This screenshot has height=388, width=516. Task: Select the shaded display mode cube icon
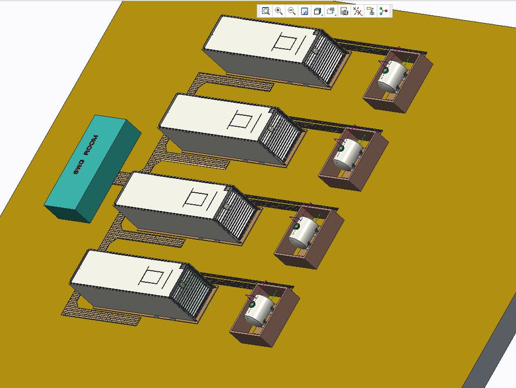[x=316, y=11]
